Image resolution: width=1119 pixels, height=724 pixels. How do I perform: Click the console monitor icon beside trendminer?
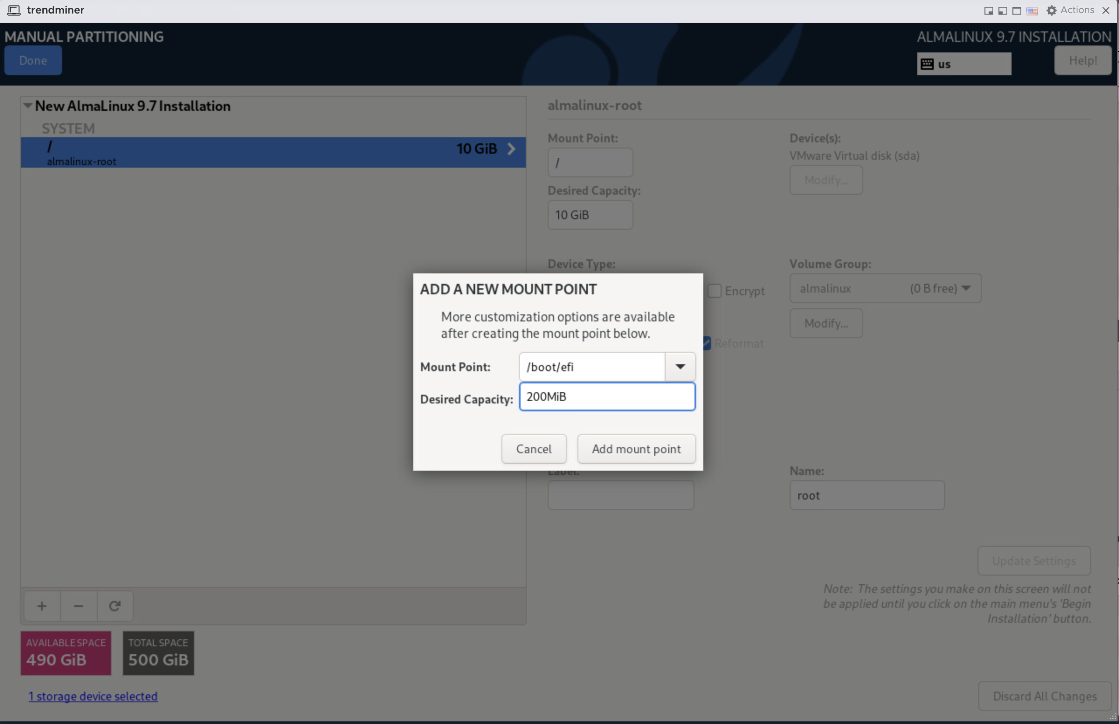tap(14, 10)
